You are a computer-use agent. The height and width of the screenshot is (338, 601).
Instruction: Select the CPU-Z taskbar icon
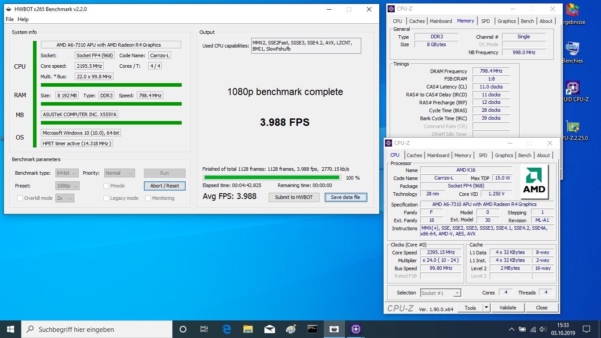click(356, 329)
